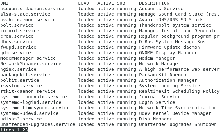Image resolution: width=222 pixels, height=132 pixels.
Task: Click the NetworkManager.service unit name
Action: point(31,64)
